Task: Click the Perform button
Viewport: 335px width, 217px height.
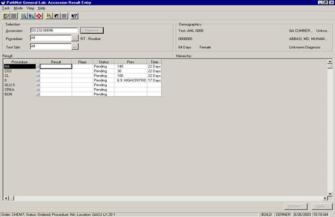Action: pyautogui.click(x=296, y=206)
